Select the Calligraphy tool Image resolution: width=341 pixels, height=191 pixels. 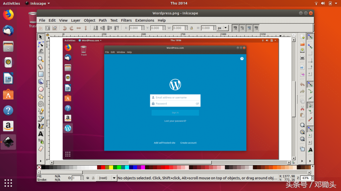point(41,126)
